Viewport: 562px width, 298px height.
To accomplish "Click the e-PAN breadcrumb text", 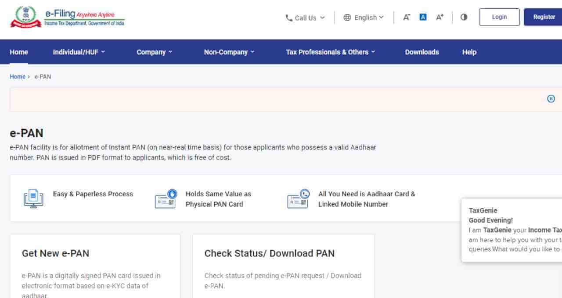I will tap(43, 77).
